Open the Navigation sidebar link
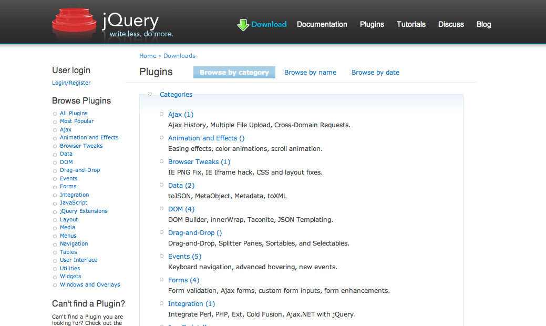The height and width of the screenshot is (326, 546). (74, 244)
